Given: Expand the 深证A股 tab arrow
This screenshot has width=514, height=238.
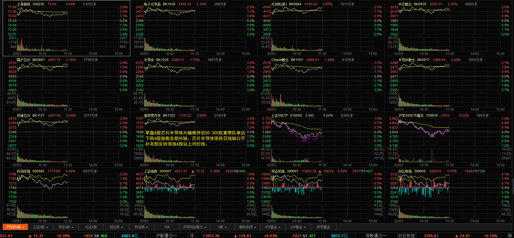Looking at the screenshot, I should (x=72, y=227).
